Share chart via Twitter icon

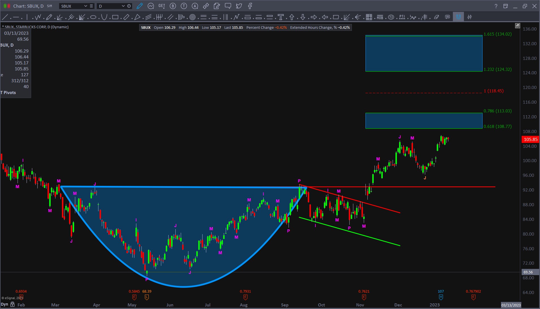tap(239, 6)
